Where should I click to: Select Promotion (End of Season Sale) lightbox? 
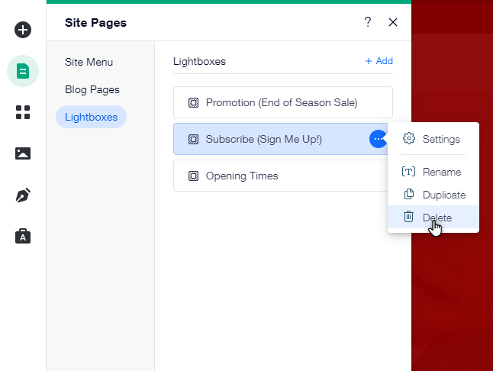click(x=283, y=102)
